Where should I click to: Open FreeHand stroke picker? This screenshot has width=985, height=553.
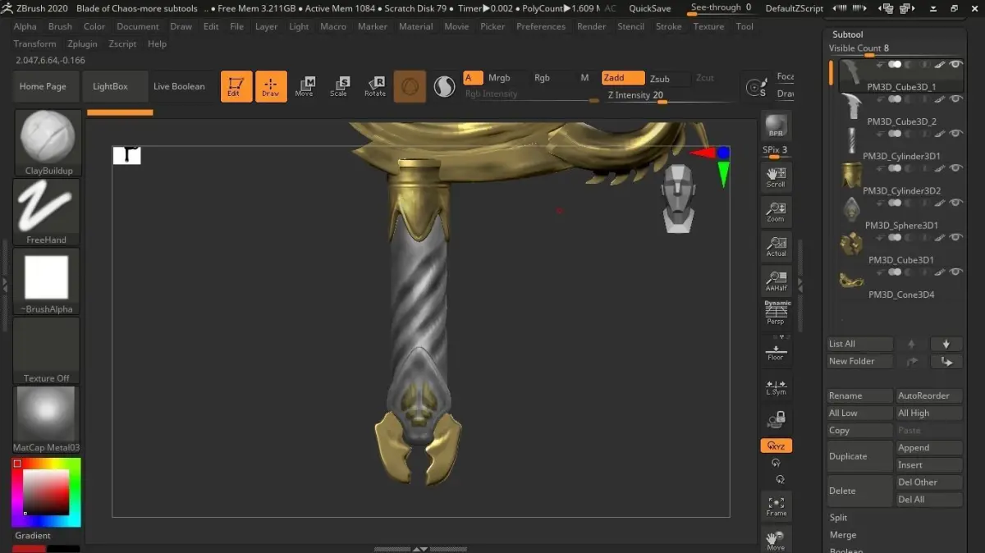(48, 212)
